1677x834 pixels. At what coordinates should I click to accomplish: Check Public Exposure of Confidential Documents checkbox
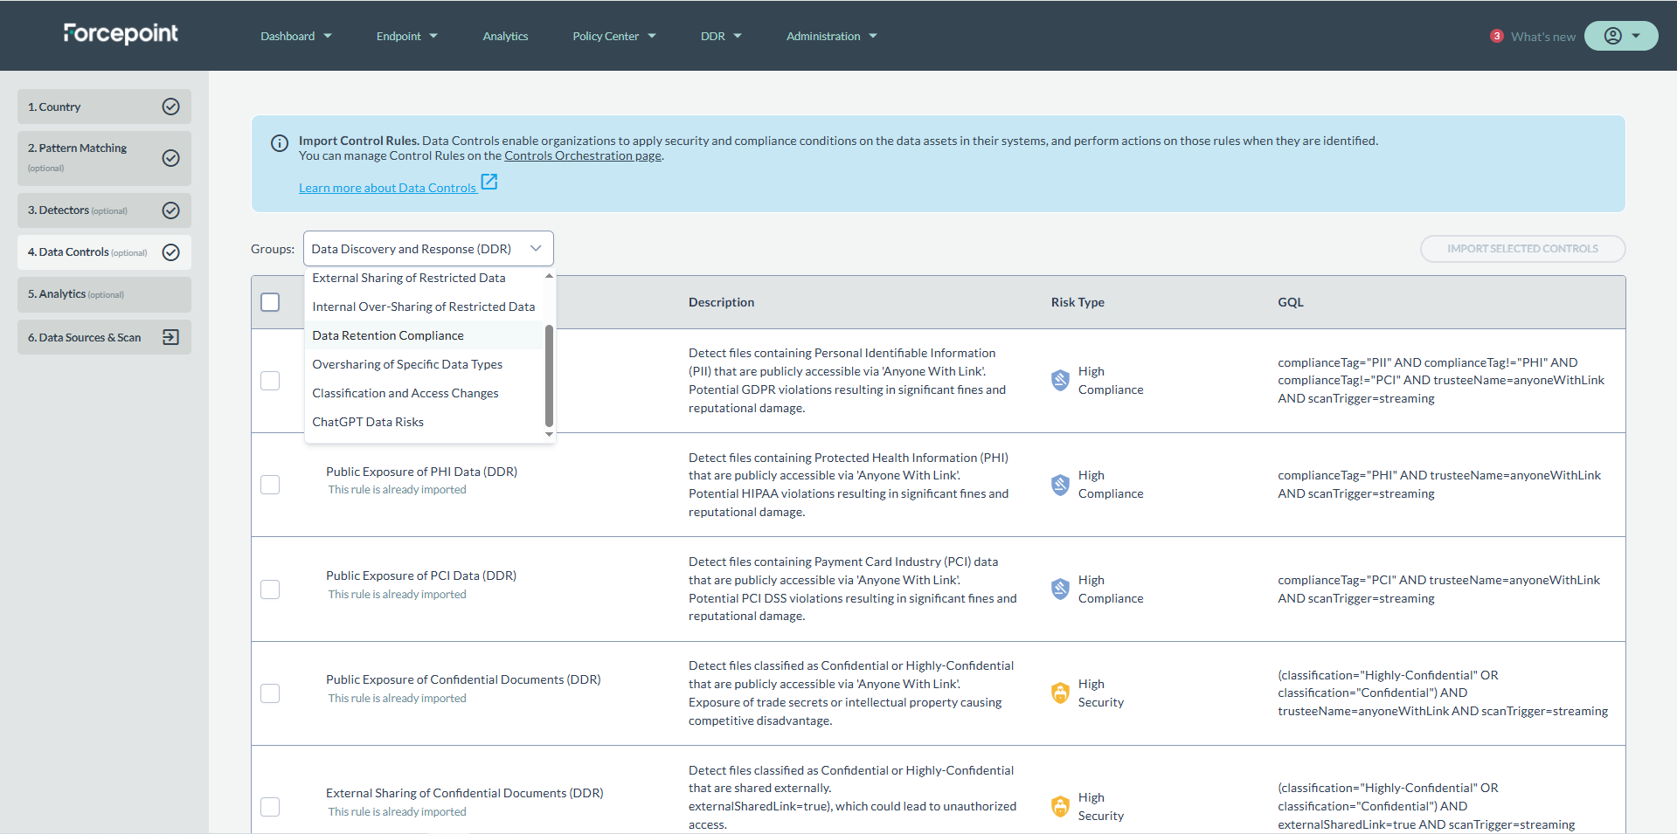[x=270, y=693]
